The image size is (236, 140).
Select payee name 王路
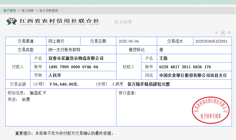click(x=163, y=58)
